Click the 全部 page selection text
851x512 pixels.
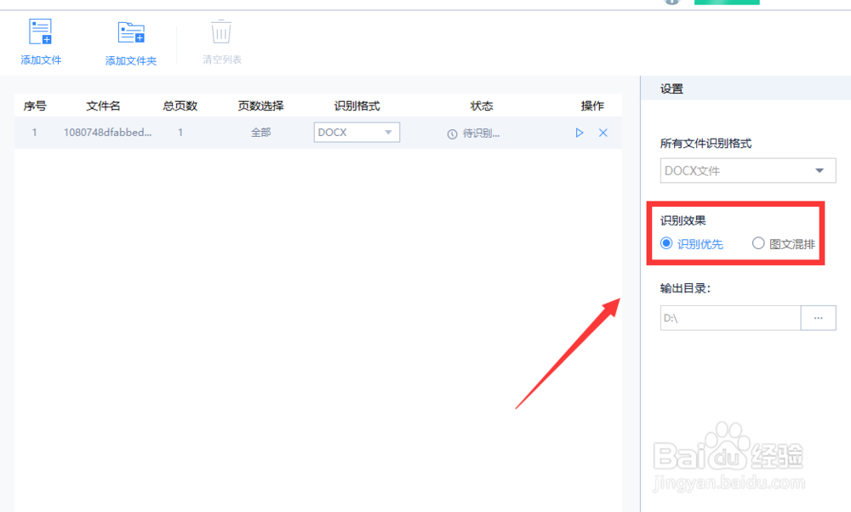point(260,132)
